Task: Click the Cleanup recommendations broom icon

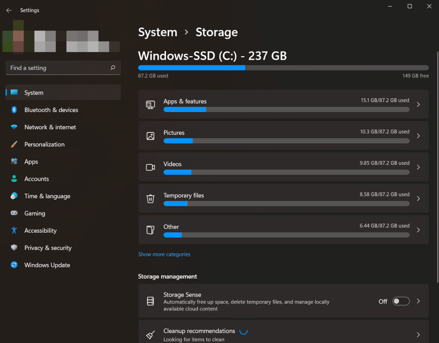Action: pyautogui.click(x=150, y=335)
